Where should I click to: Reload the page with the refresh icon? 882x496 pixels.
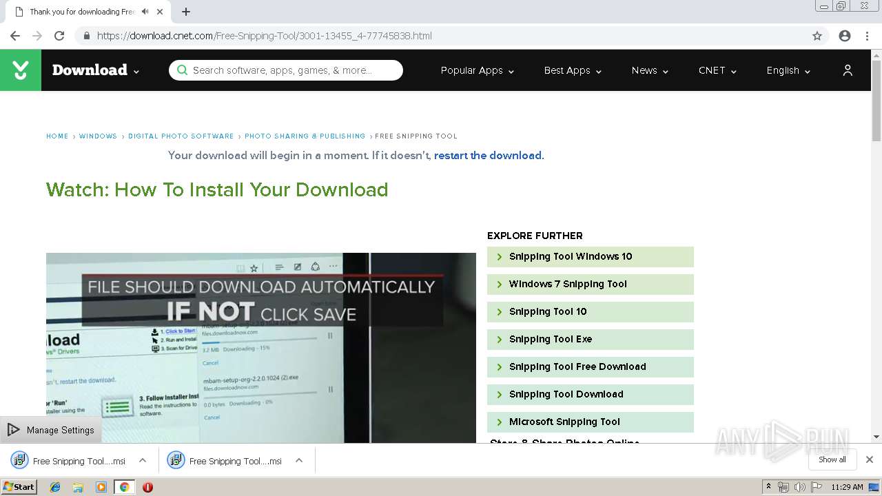59,36
